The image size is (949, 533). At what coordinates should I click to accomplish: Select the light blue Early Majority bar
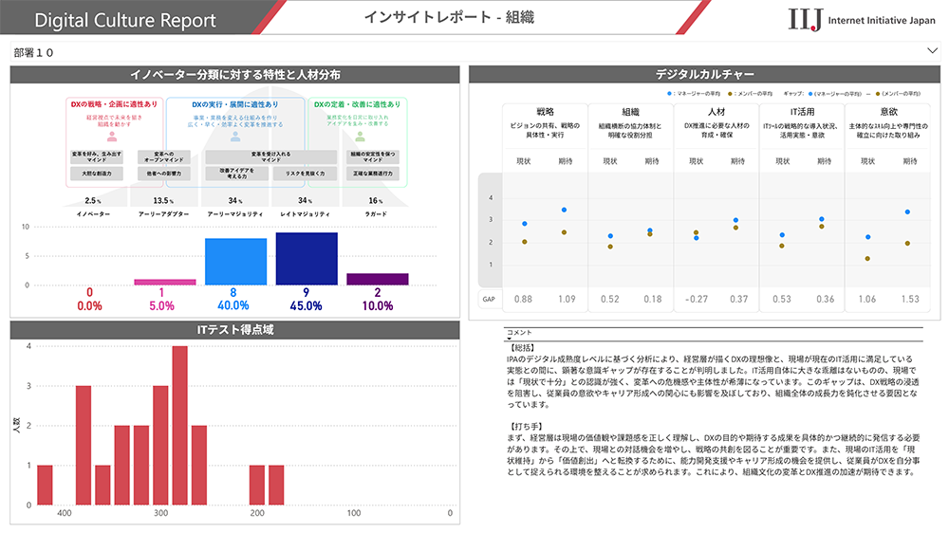pyautogui.click(x=235, y=262)
